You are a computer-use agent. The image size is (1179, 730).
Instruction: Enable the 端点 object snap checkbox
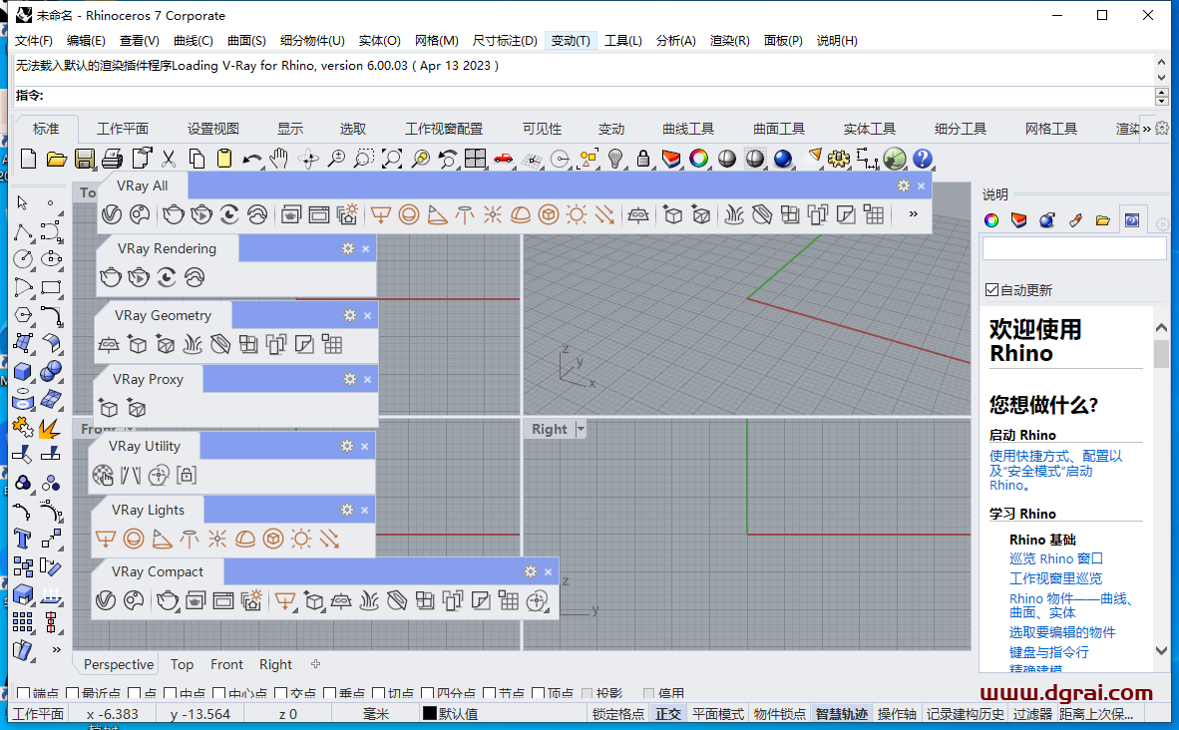coord(23,694)
